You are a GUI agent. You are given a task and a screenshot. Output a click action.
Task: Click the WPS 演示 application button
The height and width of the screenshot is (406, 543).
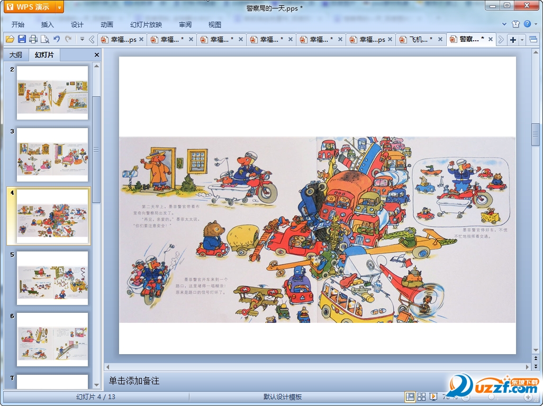[x=30, y=7]
